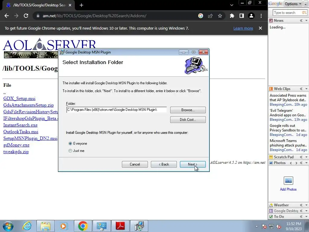Image resolution: width=309 pixels, height=232 pixels.
Task: Open GdsAttachmentsSetup.zip link
Action: (28, 105)
